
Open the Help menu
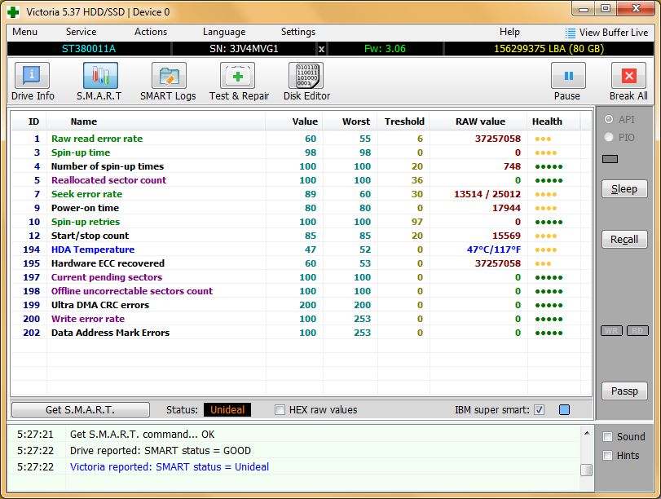click(x=509, y=32)
